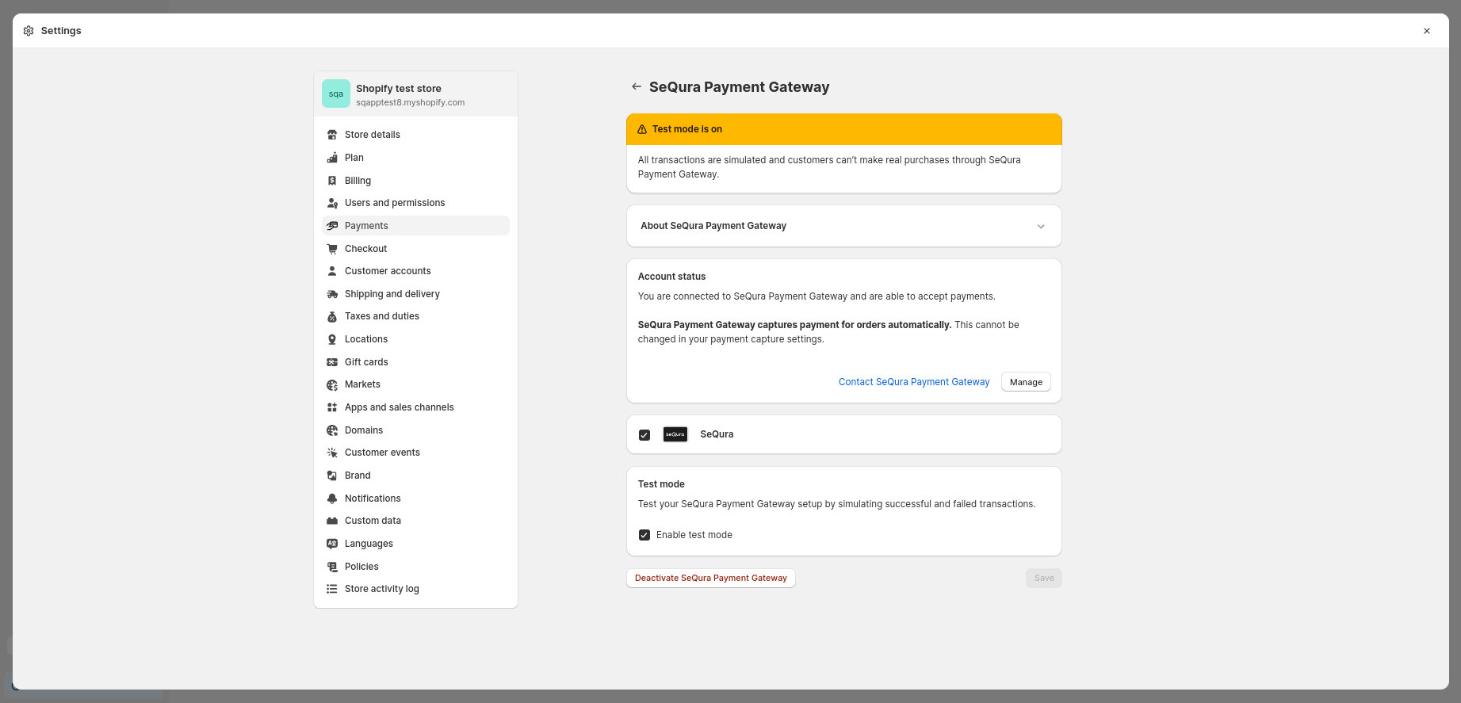Open Checkout settings

point(415,249)
